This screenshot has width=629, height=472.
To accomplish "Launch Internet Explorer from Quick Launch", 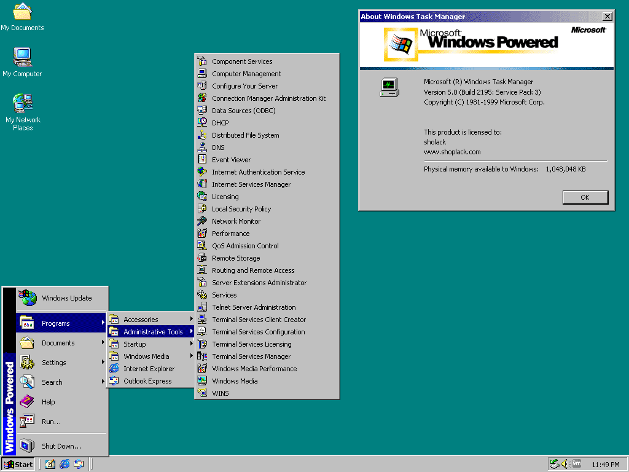I will [x=64, y=465].
